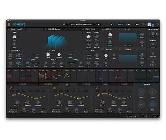Expand the Engine 1 Modal type dropdown

point(26,29)
